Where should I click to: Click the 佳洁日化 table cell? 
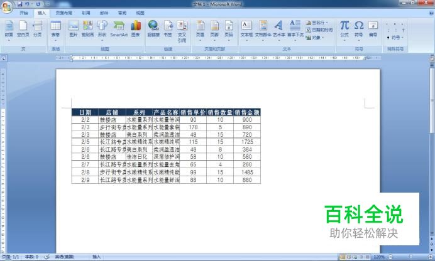(140, 157)
